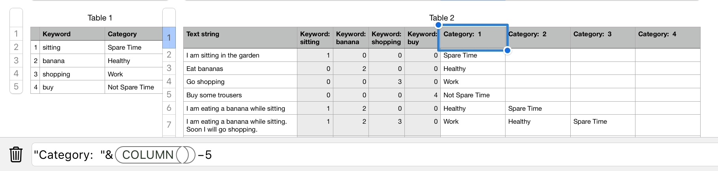
Task: Select the Category: 1 header cell
Action: [x=472, y=38]
